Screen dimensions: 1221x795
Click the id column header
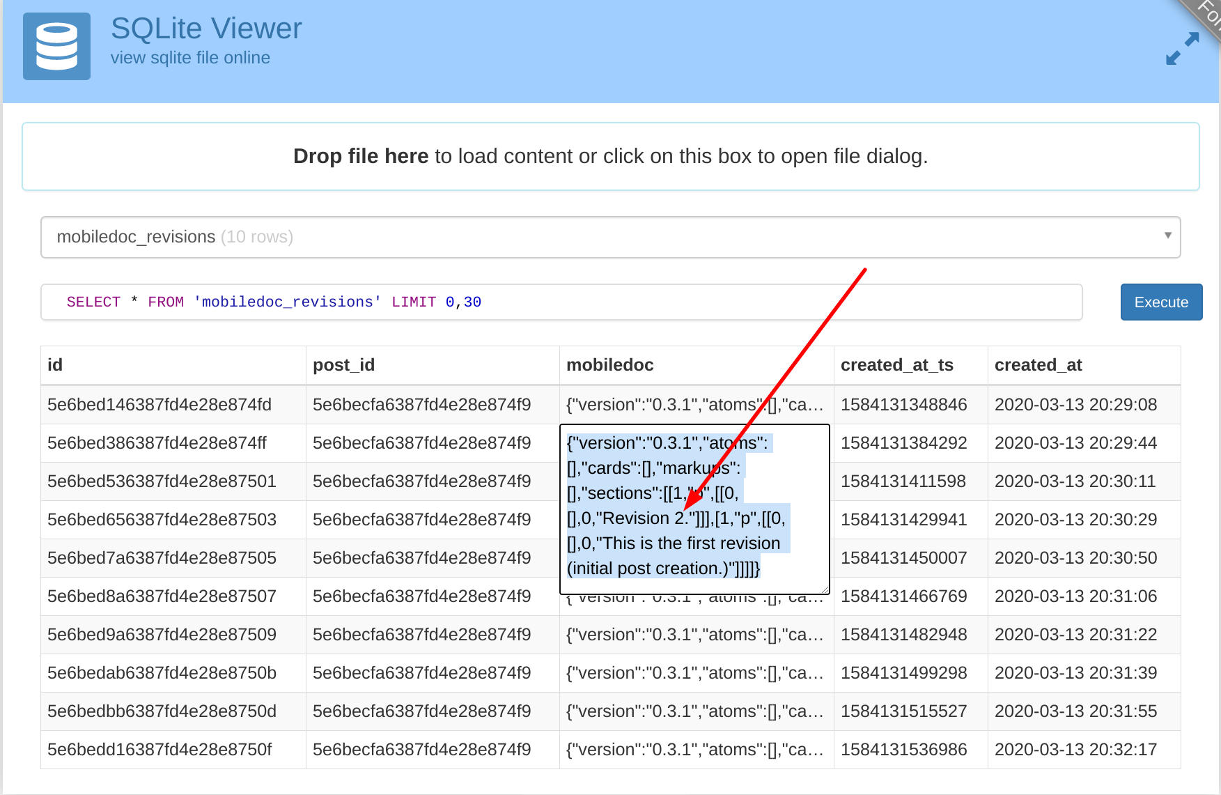point(173,365)
